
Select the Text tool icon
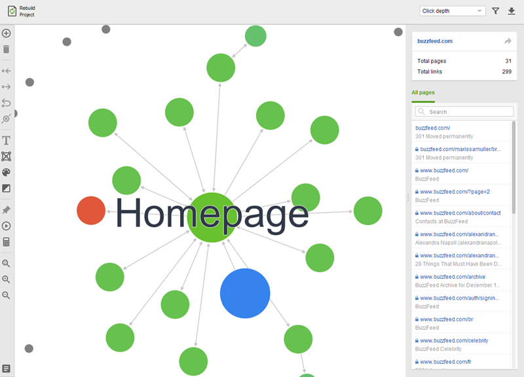point(7,140)
